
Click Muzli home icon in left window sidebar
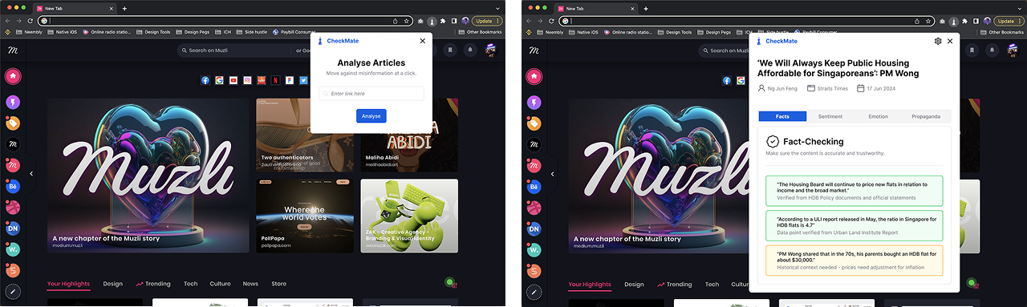(14, 76)
